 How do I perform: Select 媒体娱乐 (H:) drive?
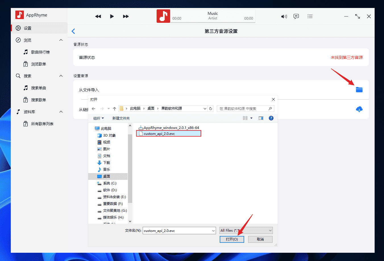pyautogui.click(x=110, y=217)
